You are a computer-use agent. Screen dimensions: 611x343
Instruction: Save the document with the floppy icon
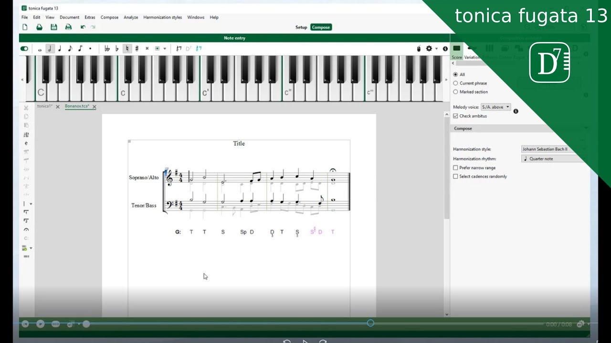[x=54, y=27]
